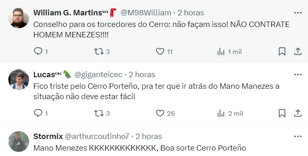Bookmark William G. Martins' tweet
Screen dimensions: 308x156
coord(282,51)
